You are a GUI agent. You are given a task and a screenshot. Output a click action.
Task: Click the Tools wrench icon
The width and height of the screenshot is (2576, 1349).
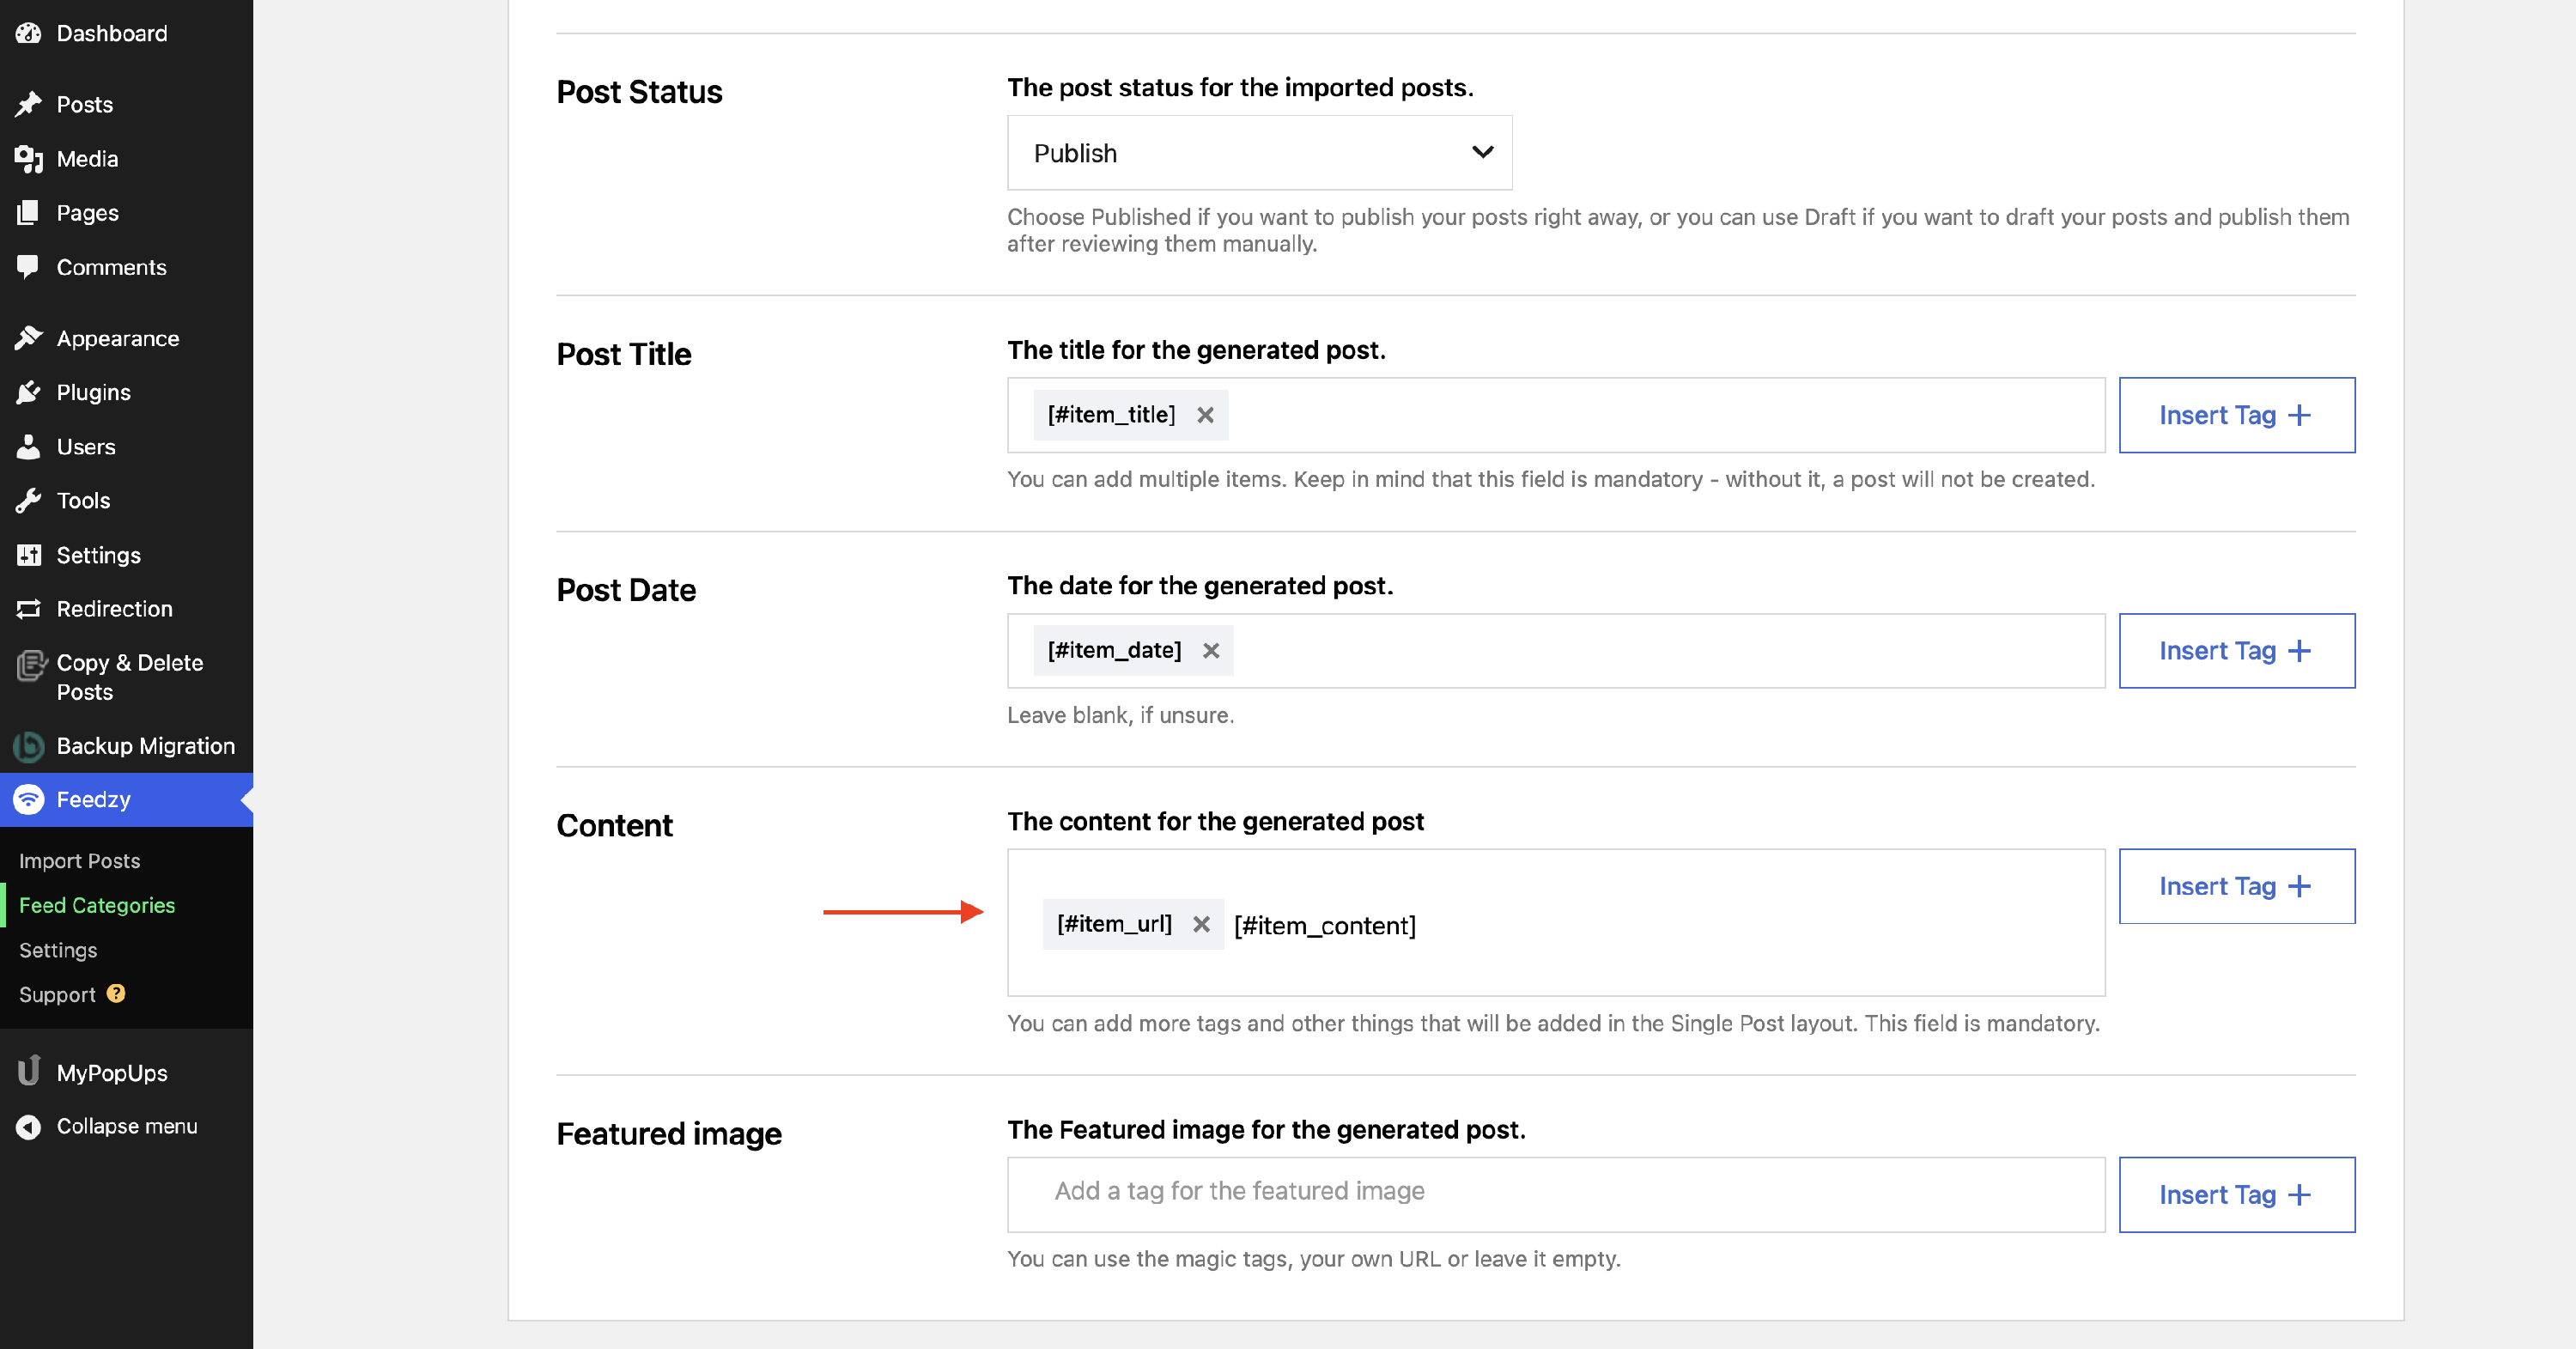pos(28,500)
